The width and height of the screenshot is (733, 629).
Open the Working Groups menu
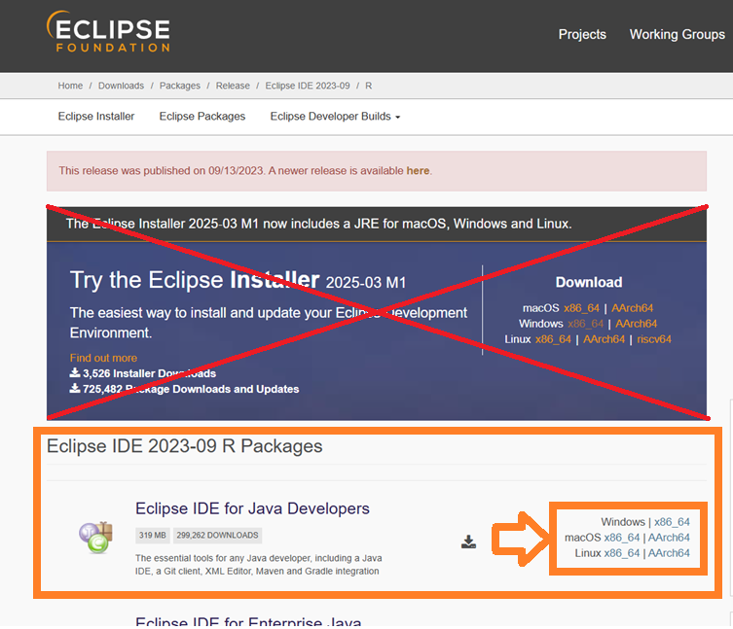coord(677,34)
